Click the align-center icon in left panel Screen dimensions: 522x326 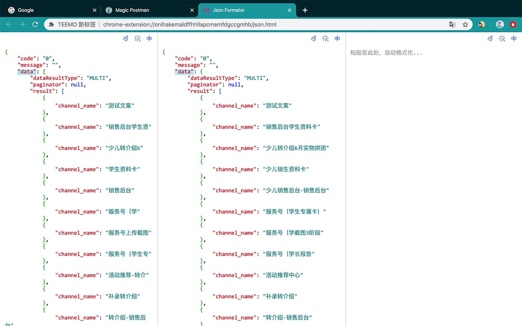click(x=149, y=38)
